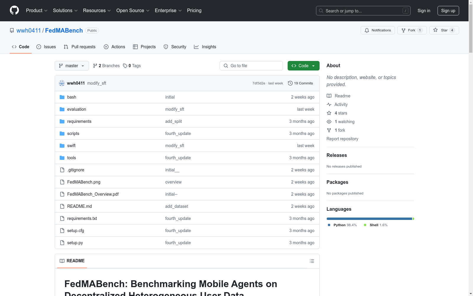Click the repository icon before wwh0411
The image size is (473, 296).
12,30
